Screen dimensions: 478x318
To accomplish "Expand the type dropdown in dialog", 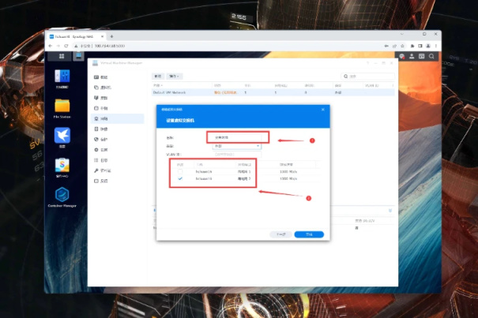I will pyautogui.click(x=236, y=146).
